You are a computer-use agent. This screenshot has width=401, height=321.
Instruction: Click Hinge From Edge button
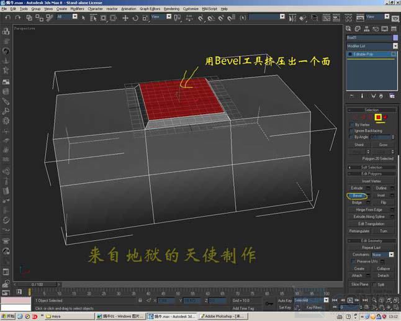[x=369, y=210]
